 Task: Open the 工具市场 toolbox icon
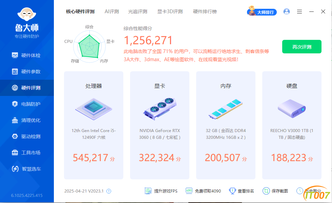pos(15,153)
